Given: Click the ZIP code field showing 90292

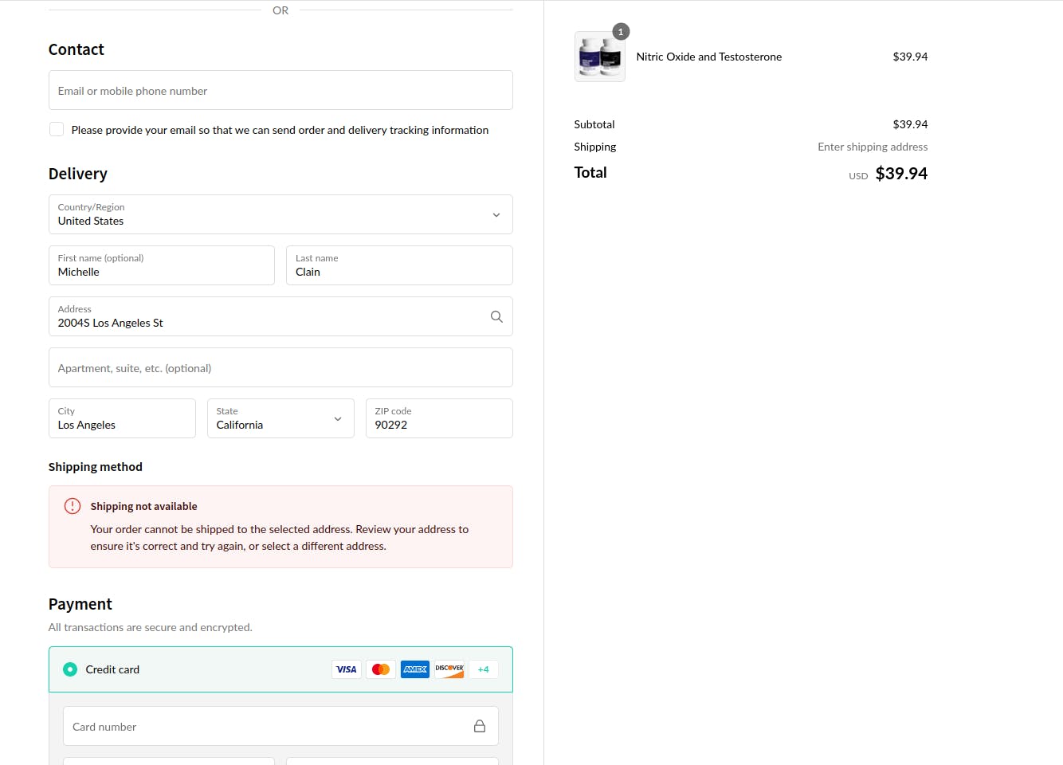Looking at the screenshot, I should pos(439,418).
